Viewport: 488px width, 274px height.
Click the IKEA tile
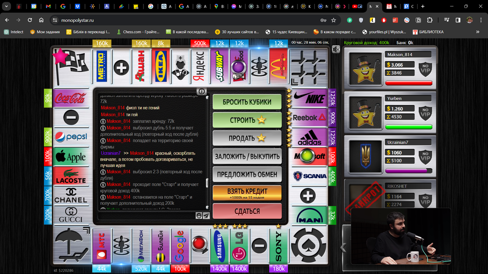coord(161,66)
